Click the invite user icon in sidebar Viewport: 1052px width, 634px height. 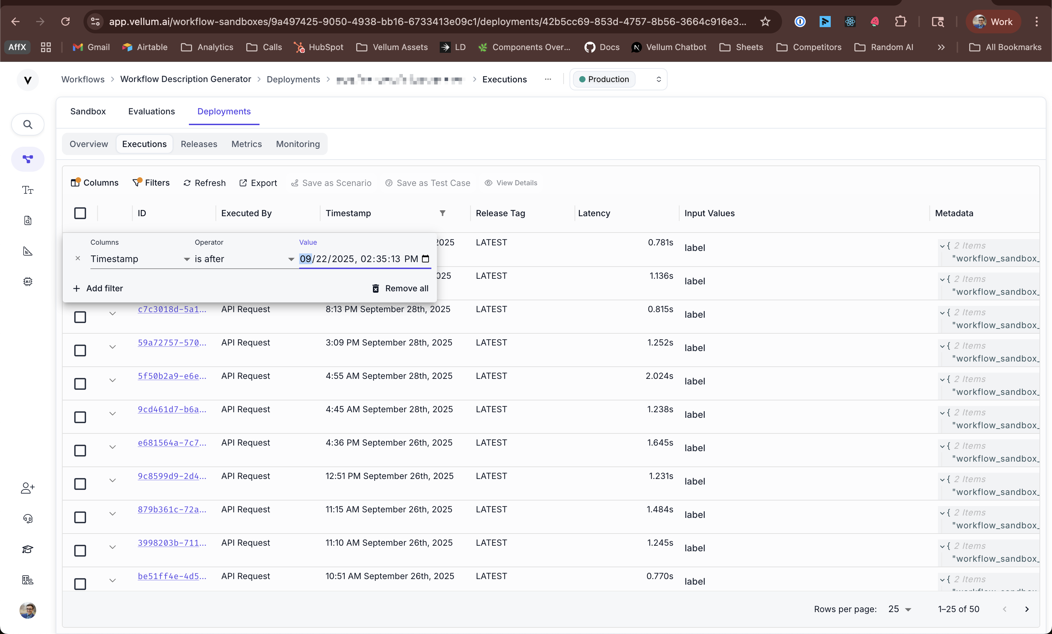coord(28,488)
